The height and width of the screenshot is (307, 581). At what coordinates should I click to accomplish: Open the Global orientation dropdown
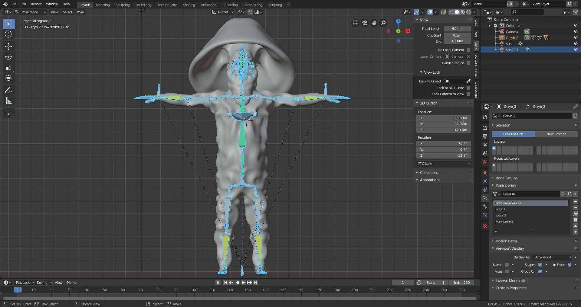coord(223,12)
